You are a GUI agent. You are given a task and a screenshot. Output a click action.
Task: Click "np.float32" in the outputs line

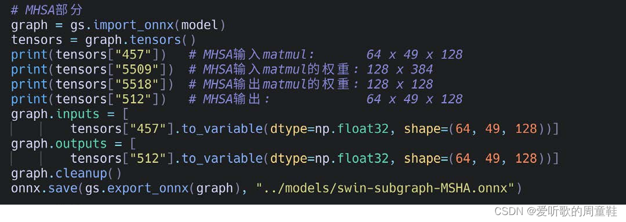tap(352, 159)
